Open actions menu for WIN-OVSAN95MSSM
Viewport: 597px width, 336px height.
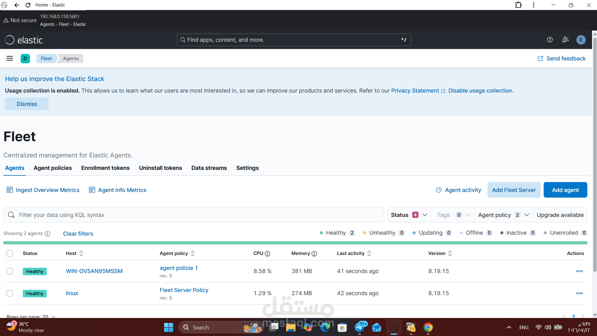(x=580, y=271)
